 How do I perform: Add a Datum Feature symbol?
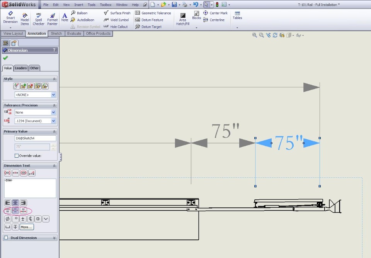149,20
